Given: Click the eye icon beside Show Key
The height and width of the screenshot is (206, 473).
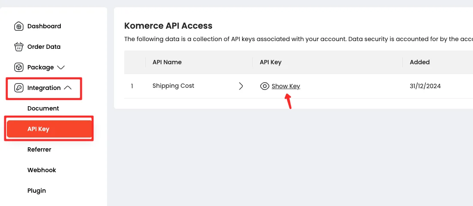Looking at the screenshot, I should [x=265, y=86].
